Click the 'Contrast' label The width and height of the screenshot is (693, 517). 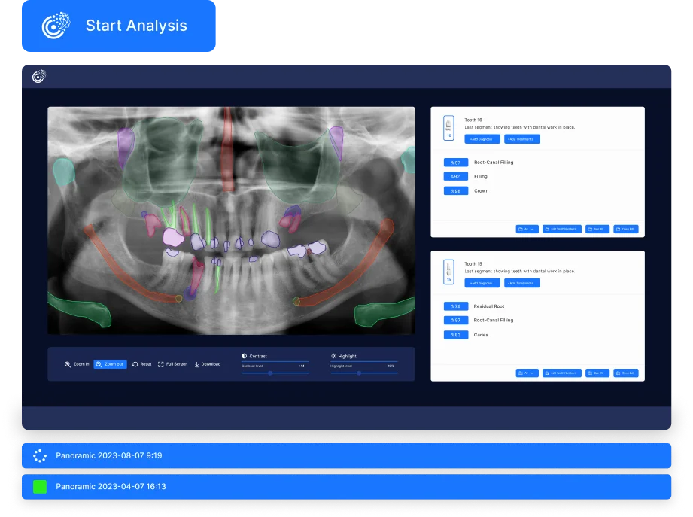258,356
